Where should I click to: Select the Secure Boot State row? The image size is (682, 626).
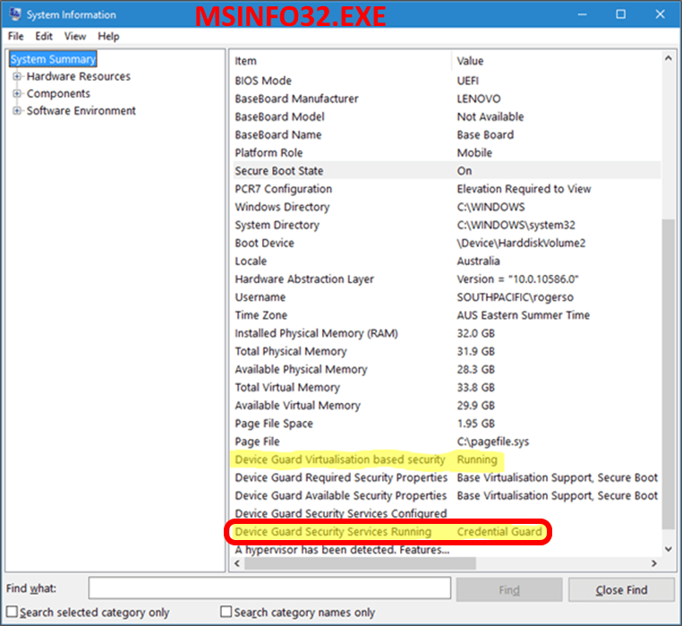(279, 171)
